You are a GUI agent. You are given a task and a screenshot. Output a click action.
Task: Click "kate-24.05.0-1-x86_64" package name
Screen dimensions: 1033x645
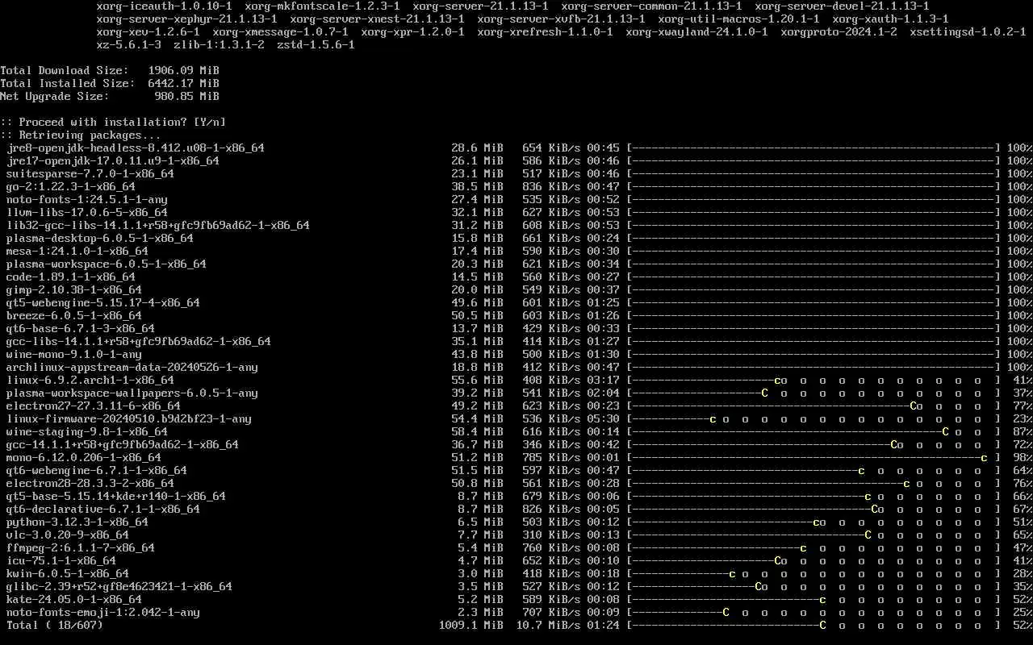(74, 599)
